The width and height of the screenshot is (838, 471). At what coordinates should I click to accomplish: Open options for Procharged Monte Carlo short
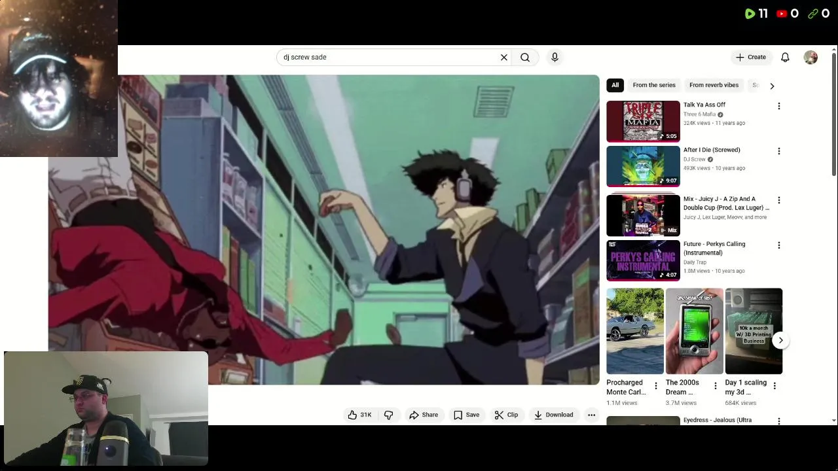tap(656, 386)
